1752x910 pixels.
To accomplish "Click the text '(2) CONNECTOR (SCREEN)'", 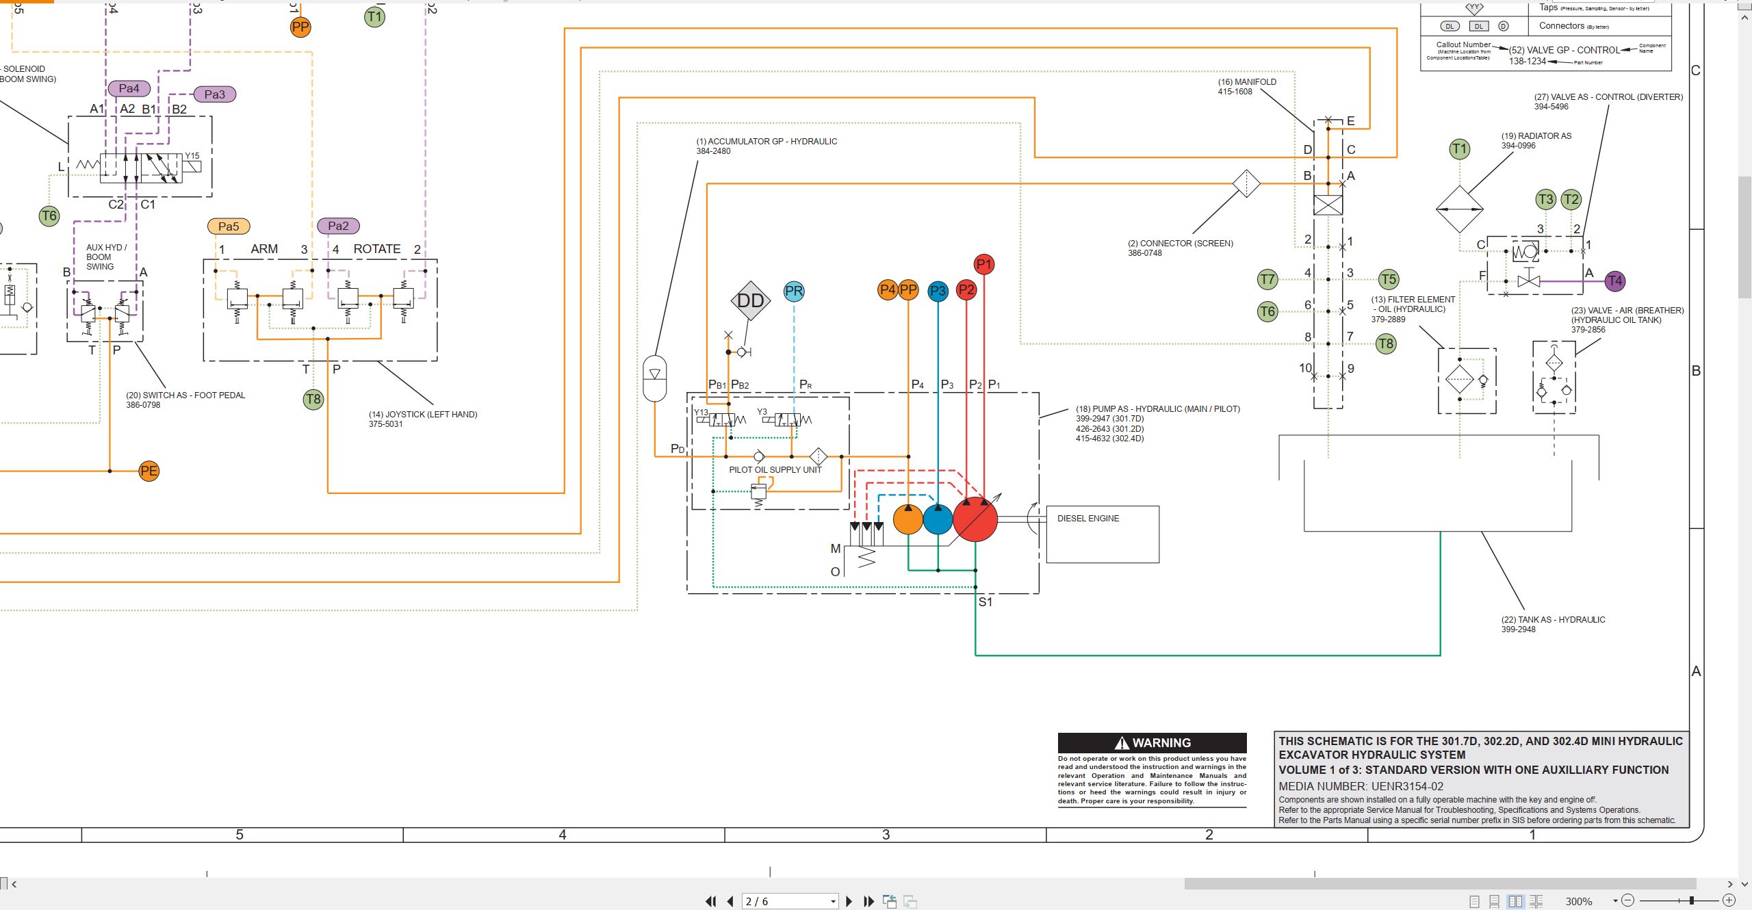I will (x=1181, y=243).
